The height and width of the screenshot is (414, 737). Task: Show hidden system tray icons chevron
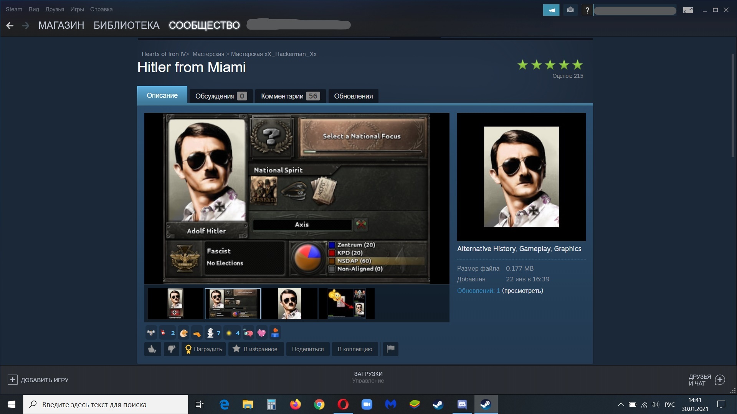[x=621, y=404]
